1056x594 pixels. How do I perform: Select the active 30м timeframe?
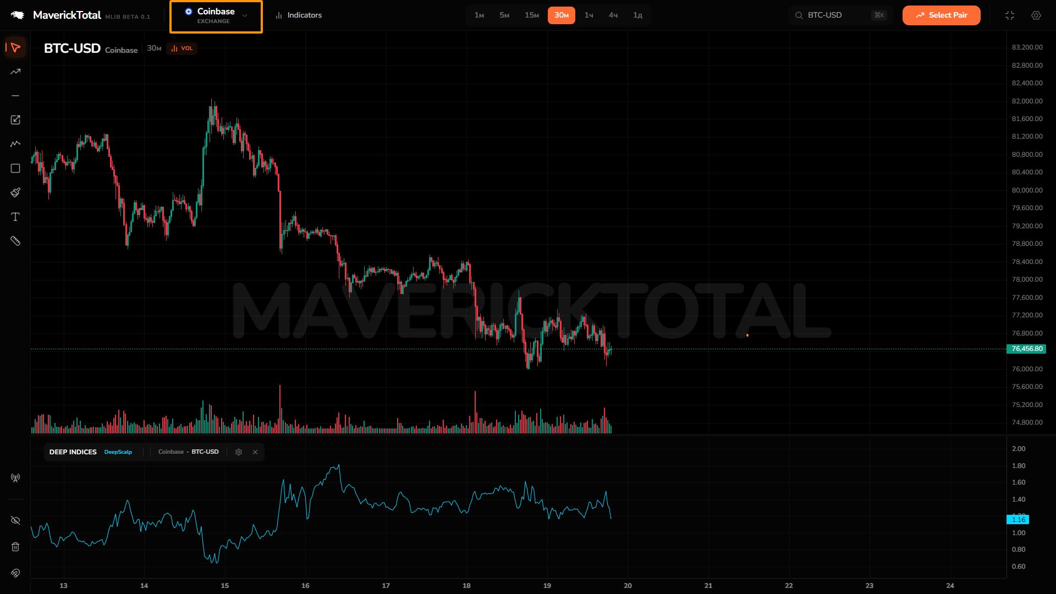click(562, 15)
